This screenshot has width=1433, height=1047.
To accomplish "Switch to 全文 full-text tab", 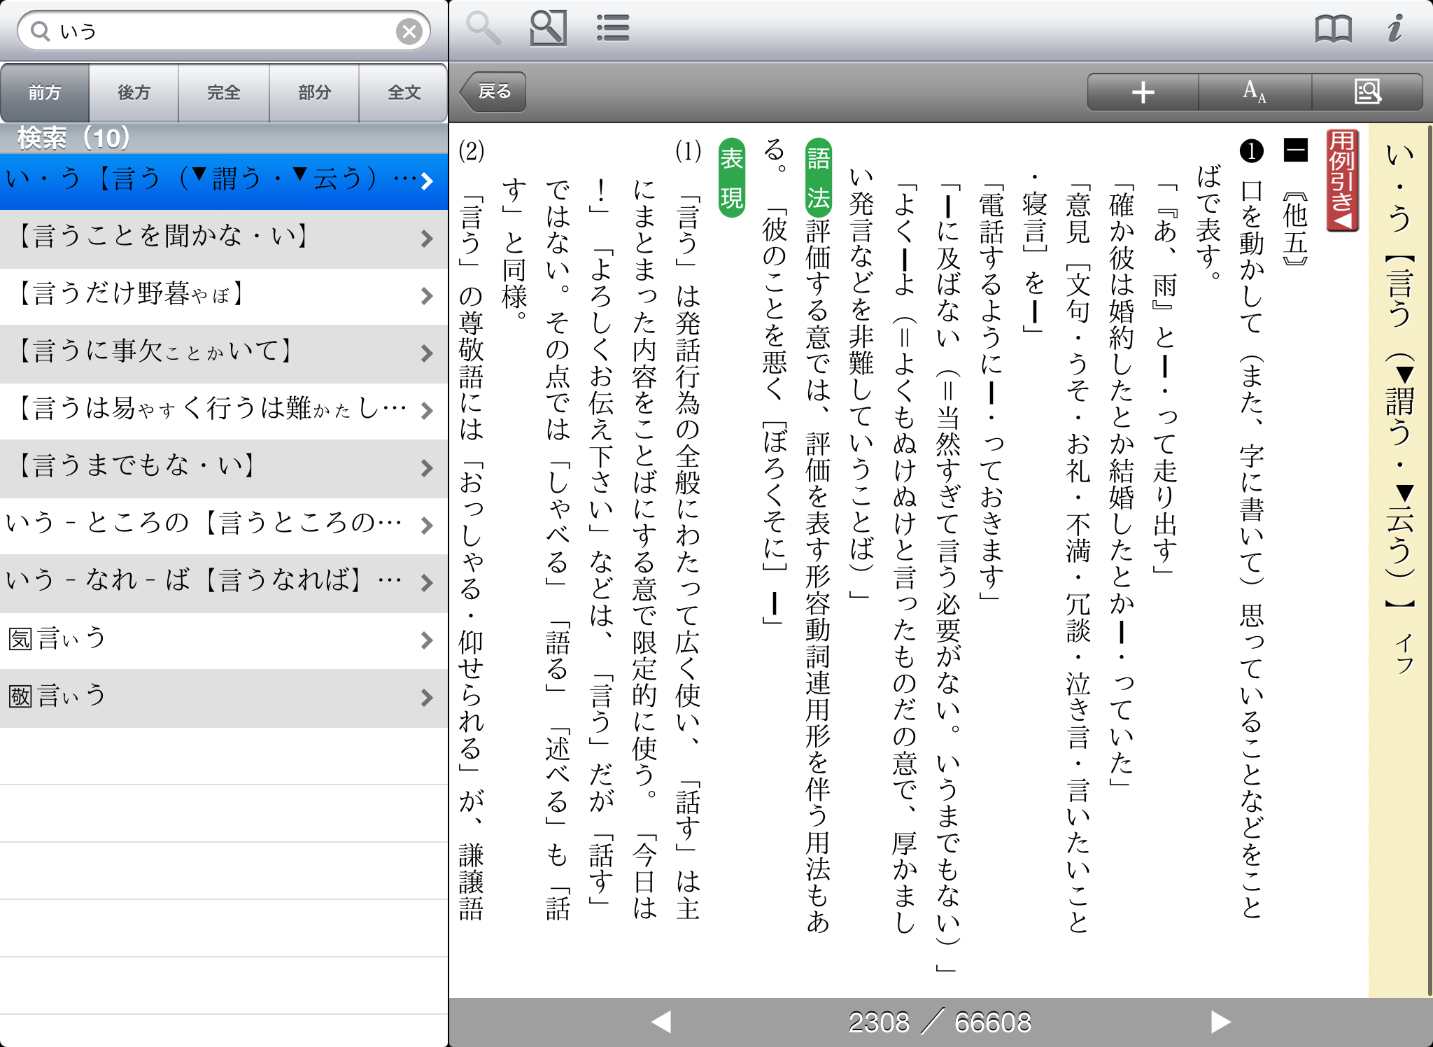I will tap(404, 92).
